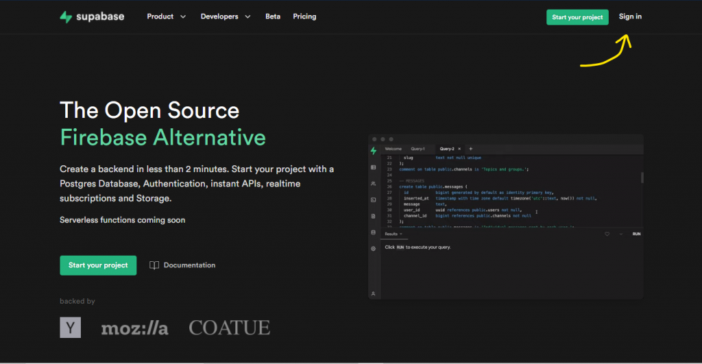Click the book icon beside Documentation
702x364 pixels.
[154, 265]
